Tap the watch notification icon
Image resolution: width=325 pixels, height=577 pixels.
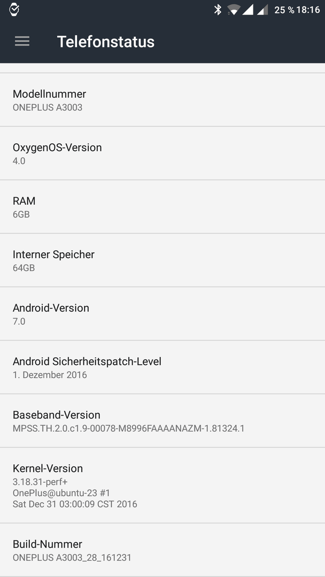point(14,10)
